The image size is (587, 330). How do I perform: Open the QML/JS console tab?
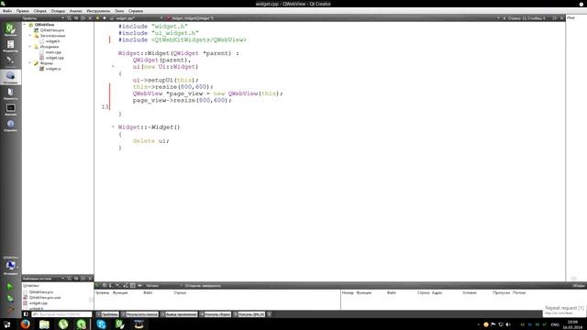[249, 314]
